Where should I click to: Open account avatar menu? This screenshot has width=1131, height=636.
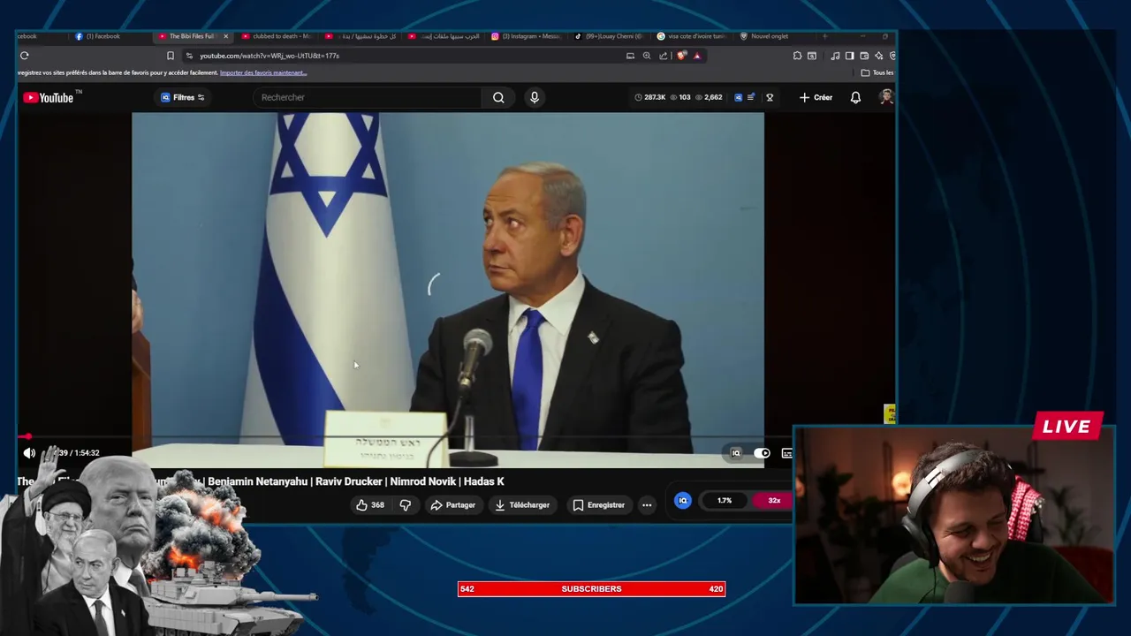coord(886,97)
